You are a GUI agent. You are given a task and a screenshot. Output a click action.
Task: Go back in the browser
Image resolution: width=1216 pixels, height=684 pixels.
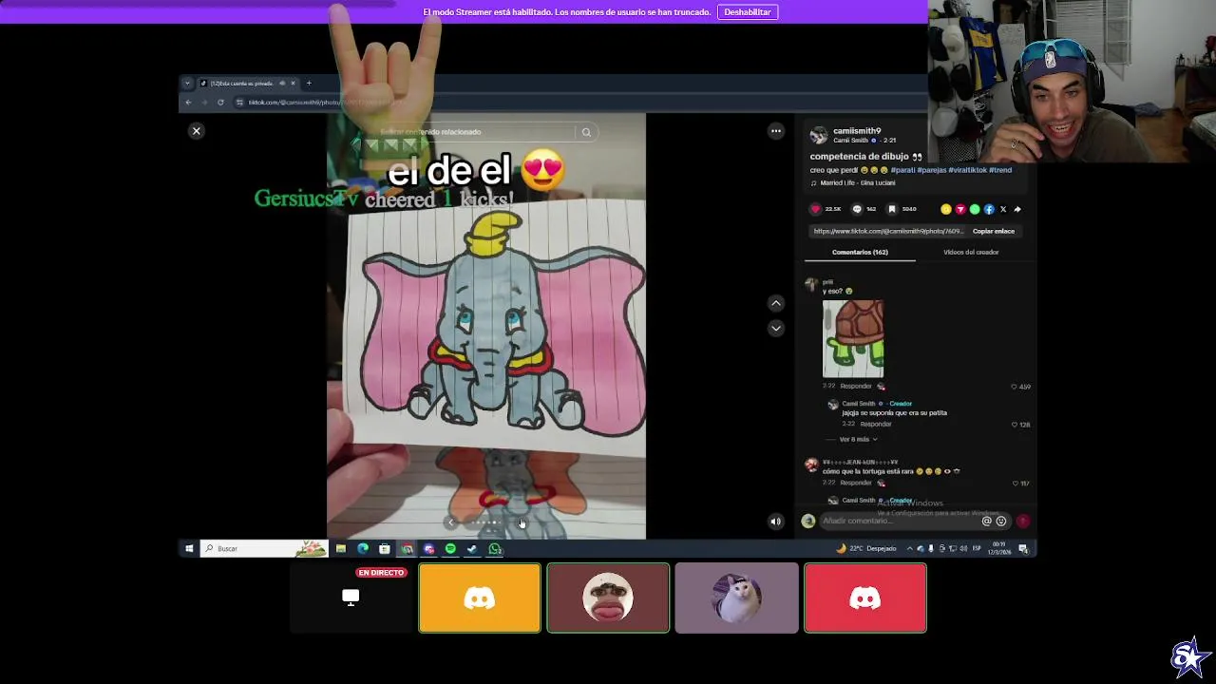(x=188, y=102)
